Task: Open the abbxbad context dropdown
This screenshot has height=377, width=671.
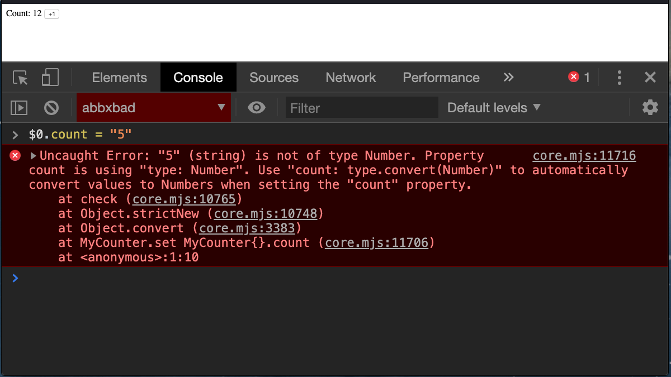Action: pyautogui.click(x=154, y=108)
